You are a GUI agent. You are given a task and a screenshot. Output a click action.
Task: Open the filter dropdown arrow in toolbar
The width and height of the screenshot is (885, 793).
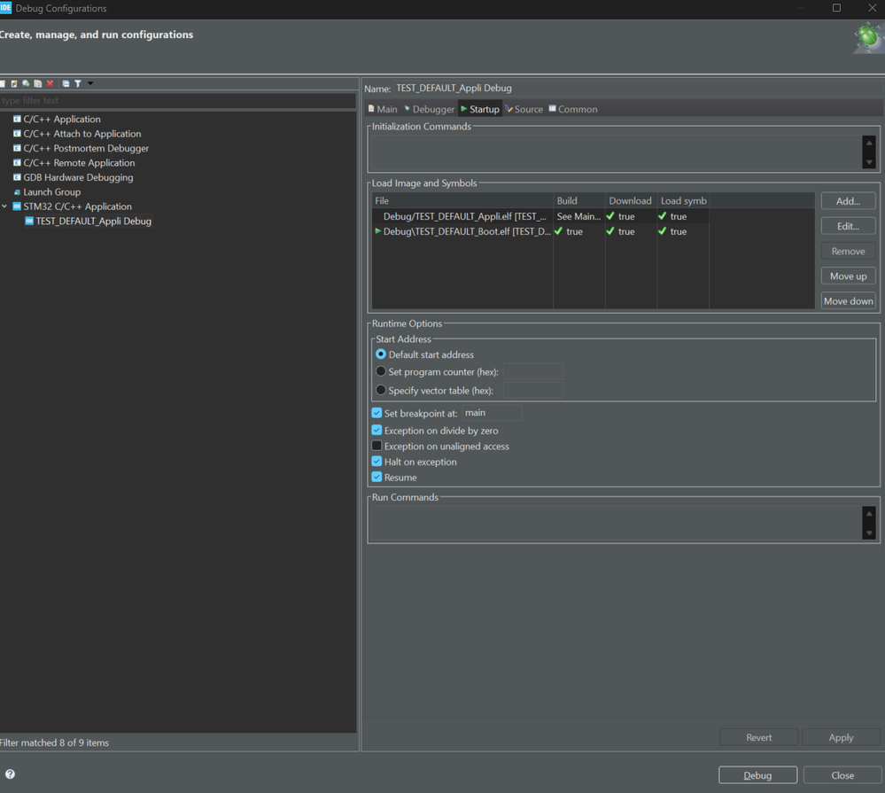(x=90, y=83)
